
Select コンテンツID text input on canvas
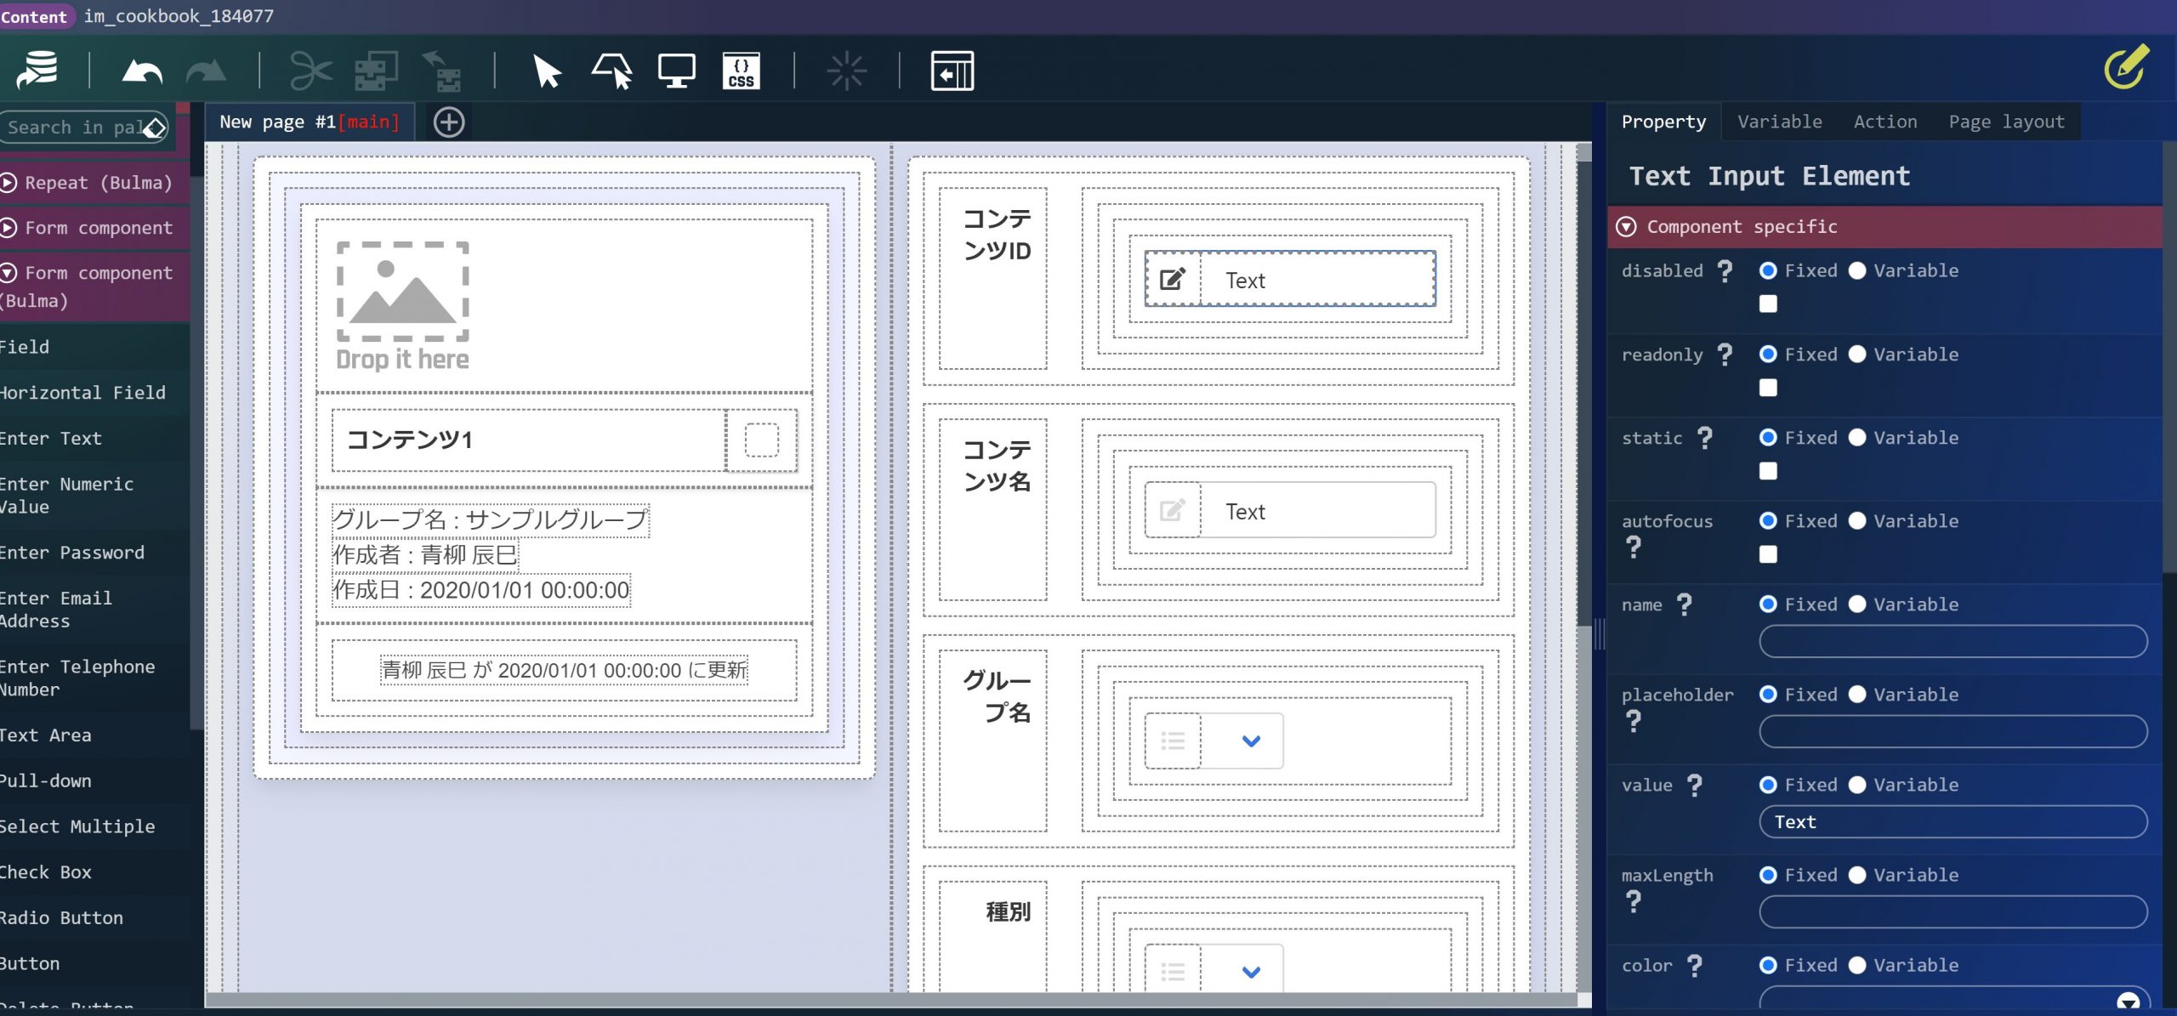click(x=1290, y=280)
